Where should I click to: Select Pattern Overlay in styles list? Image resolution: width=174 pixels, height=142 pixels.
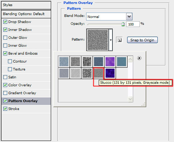[23, 101]
